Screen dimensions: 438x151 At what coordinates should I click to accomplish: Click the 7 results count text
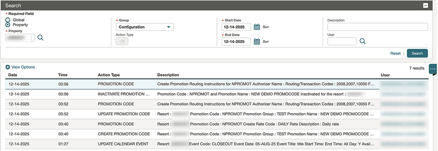coord(417,68)
